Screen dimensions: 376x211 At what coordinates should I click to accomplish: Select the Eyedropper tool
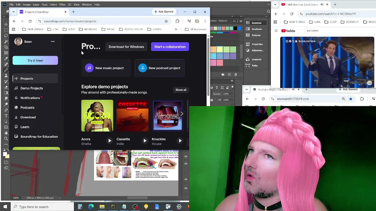(6, 59)
